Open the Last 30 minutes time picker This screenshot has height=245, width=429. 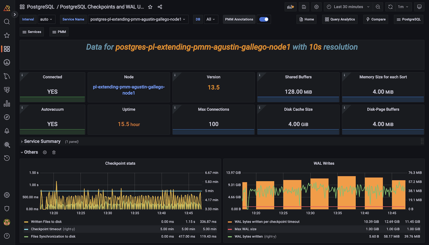click(348, 7)
